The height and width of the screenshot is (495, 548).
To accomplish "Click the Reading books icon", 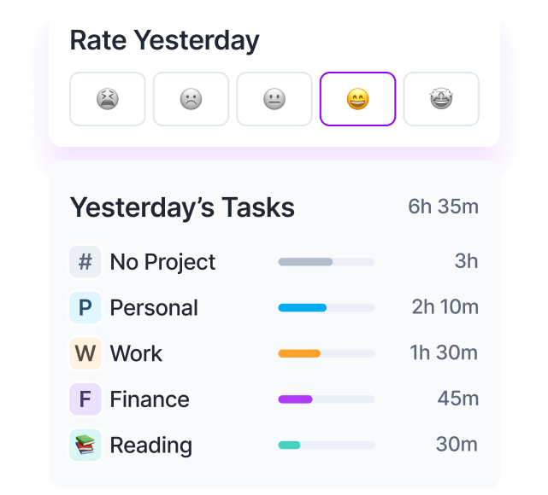I will point(85,445).
